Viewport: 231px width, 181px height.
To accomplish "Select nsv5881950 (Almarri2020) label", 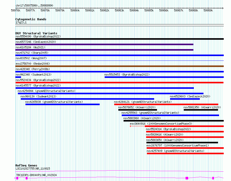I will click(202, 107).
